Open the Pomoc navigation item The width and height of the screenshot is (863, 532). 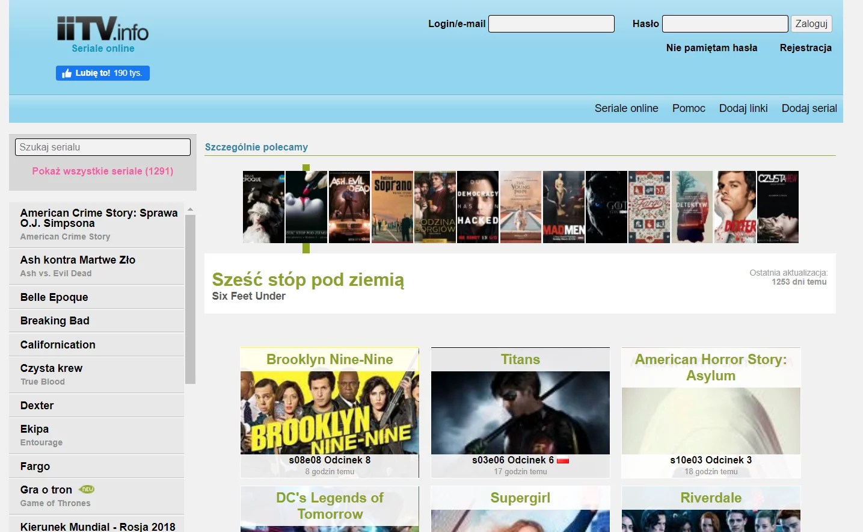coord(689,108)
